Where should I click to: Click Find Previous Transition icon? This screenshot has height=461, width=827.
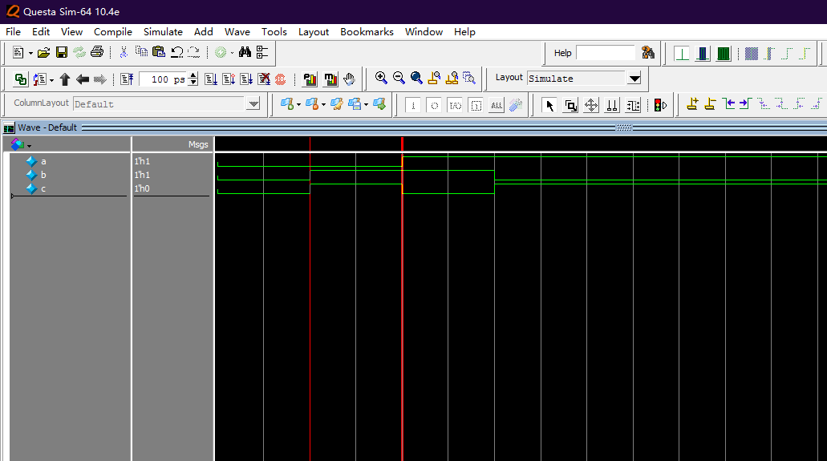pyautogui.click(x=728, y=103)
